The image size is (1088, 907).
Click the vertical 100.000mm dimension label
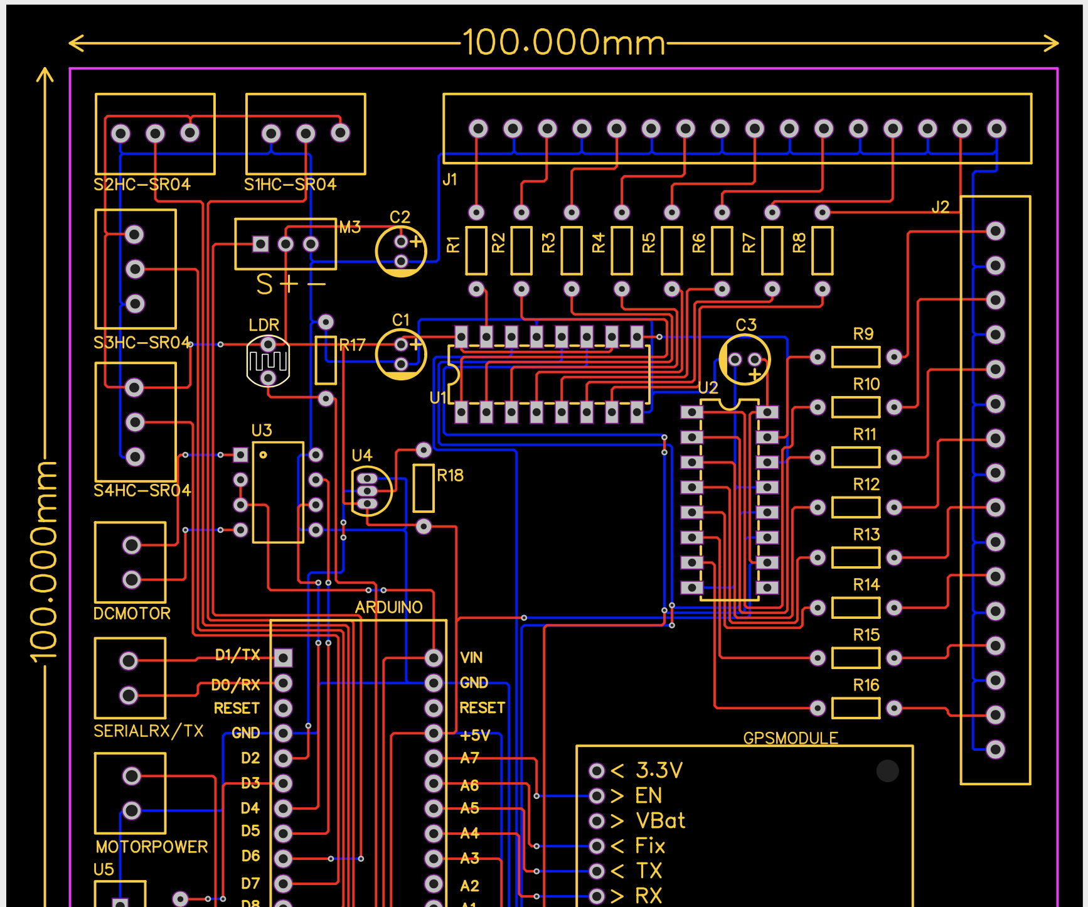pos(44,562)
